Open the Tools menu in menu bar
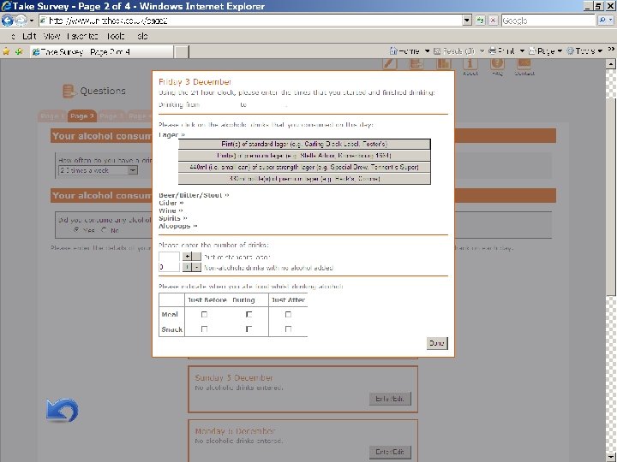617x462 pixels. [116, 36]
